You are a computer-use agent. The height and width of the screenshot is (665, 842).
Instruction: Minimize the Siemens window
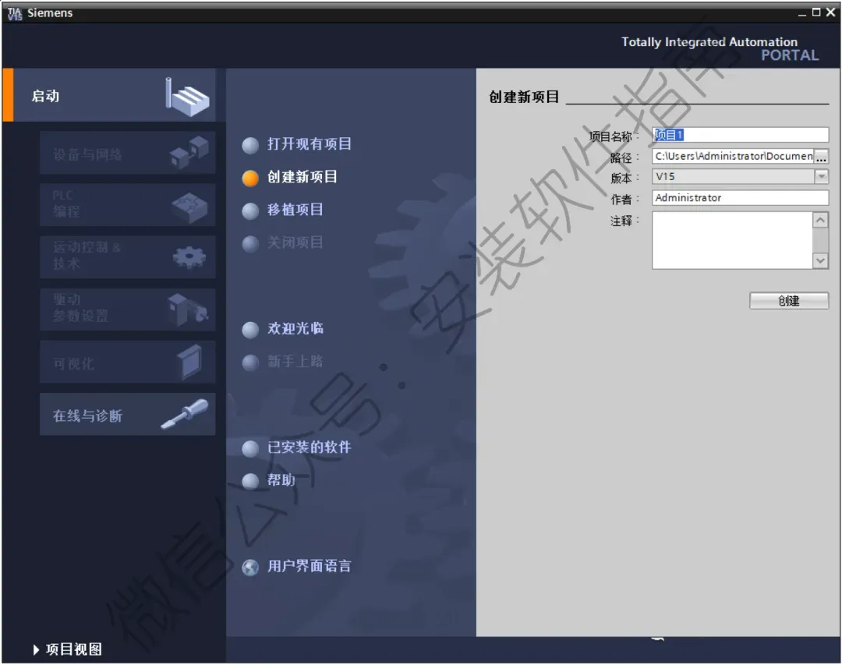(x=801, y=13)
